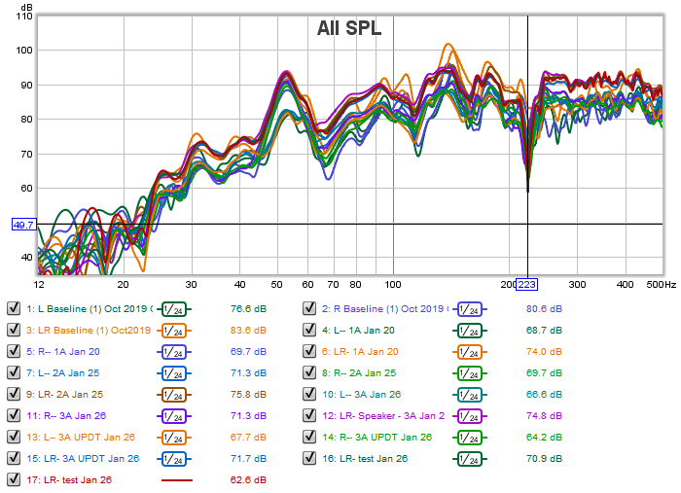Toggle the trace 13 L-- 3A UPDT checkbox
Image resolution: width=681 pixels, height=493 pixels.
[x=14, y=438]
